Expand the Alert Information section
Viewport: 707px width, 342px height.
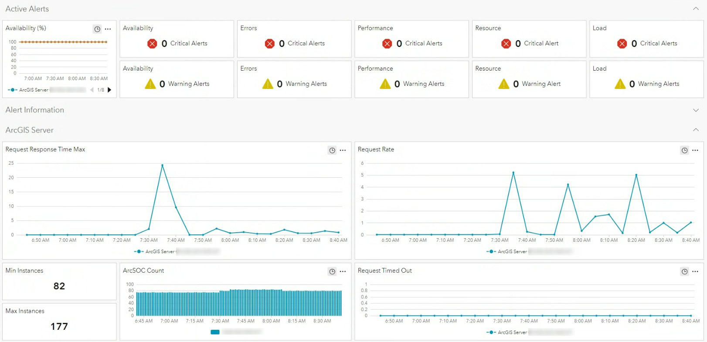tap(696, 110)
